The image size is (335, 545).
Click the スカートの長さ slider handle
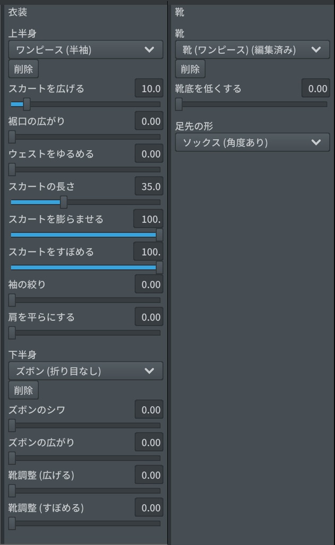[63, 202]
